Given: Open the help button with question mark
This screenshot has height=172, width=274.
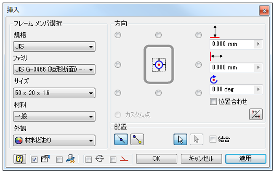Looking at the screenshot, I should tap(20, 159).
